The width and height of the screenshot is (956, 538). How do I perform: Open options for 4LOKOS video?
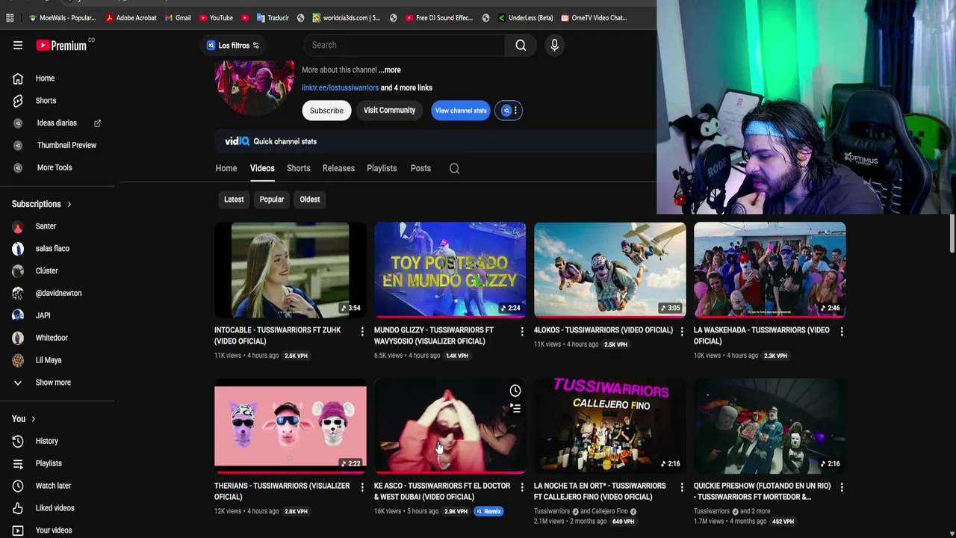coord(682,331)
